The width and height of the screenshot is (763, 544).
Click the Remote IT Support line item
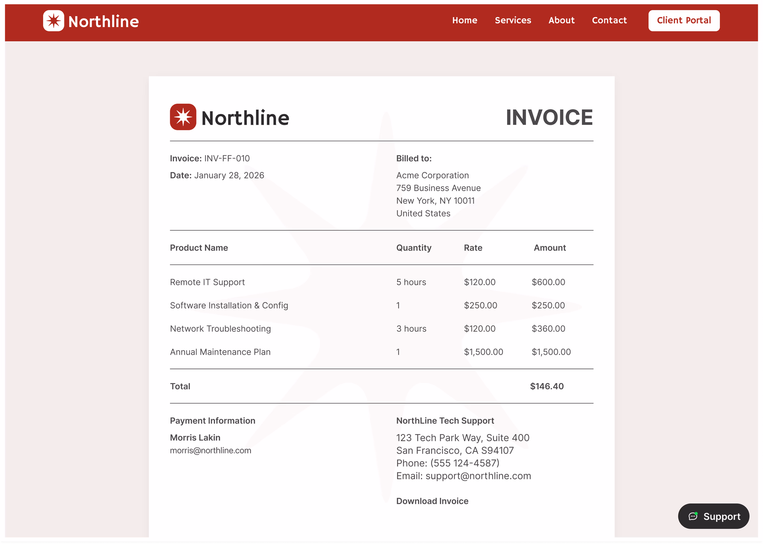207,282
